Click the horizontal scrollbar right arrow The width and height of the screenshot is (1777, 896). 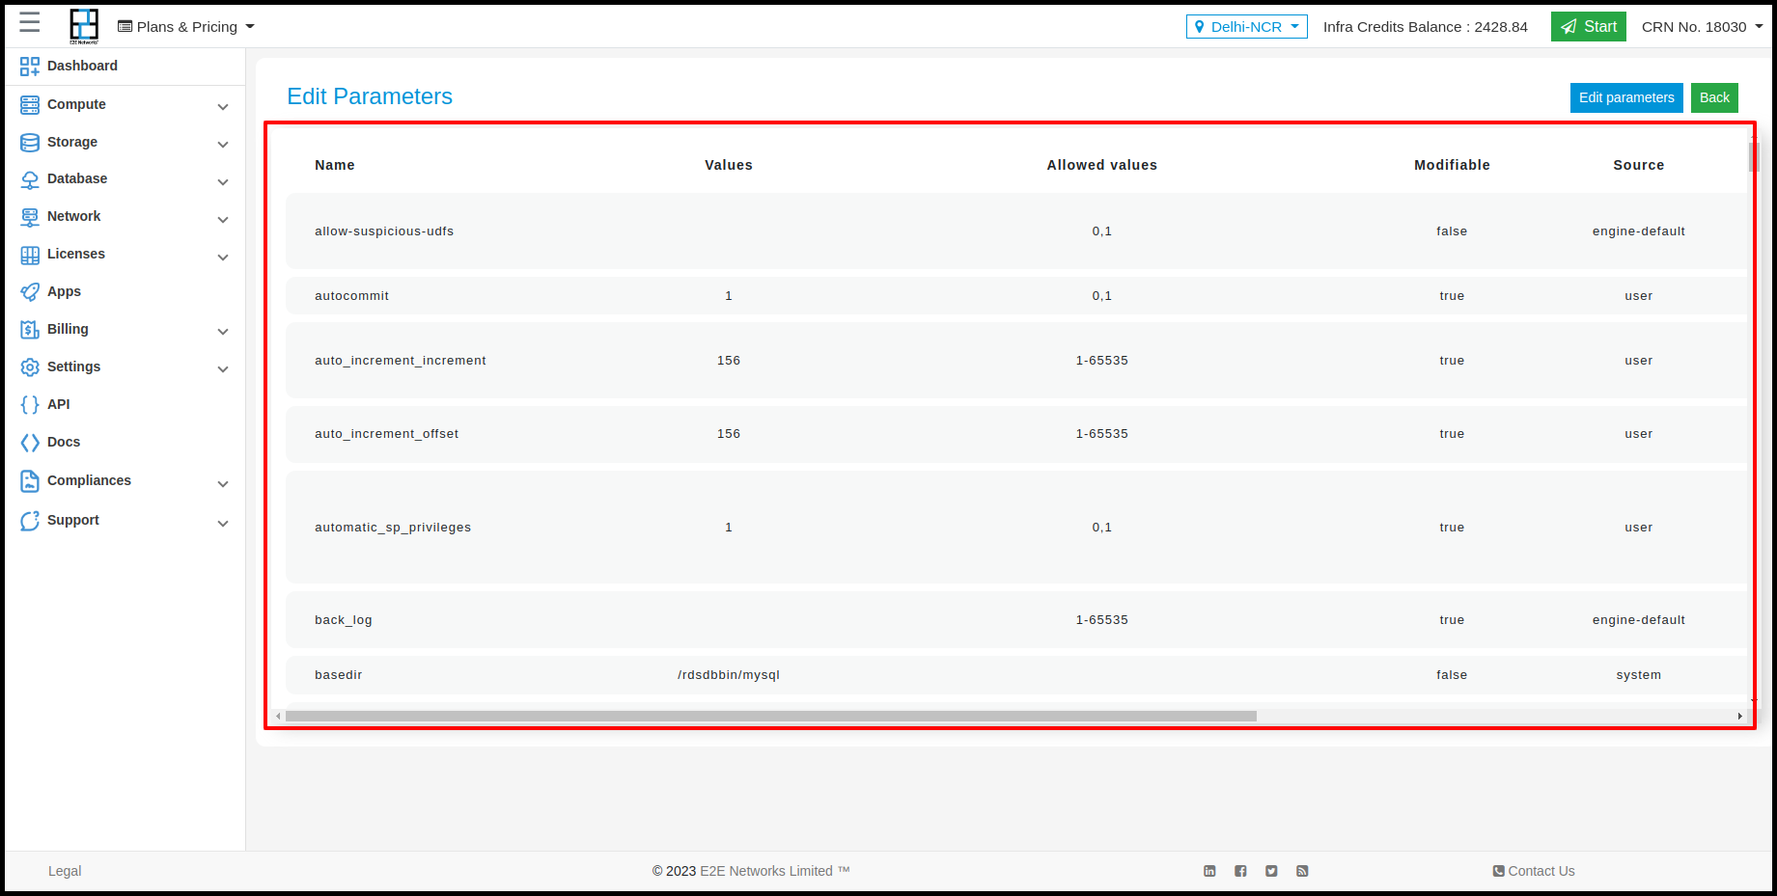1740,717
